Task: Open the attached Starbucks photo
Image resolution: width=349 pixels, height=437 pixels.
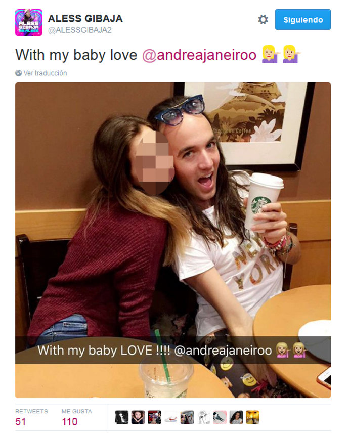Action: click(x=173, y=240)
